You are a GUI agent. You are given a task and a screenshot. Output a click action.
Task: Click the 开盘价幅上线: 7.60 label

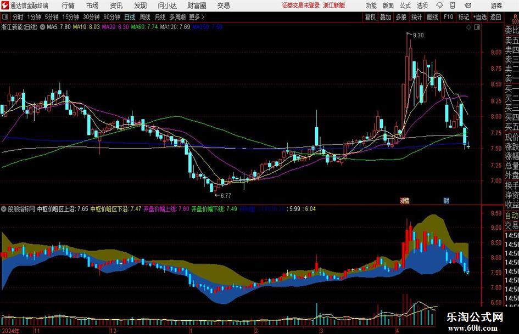click(166, 209)
